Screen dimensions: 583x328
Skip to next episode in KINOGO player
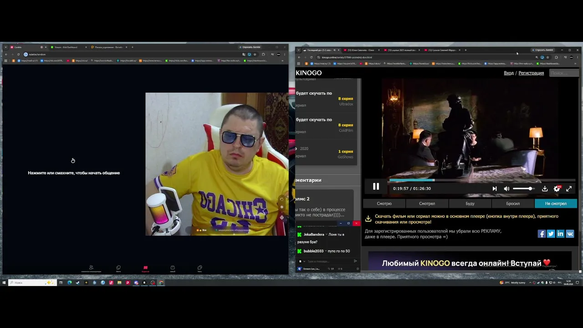[495, 189]
